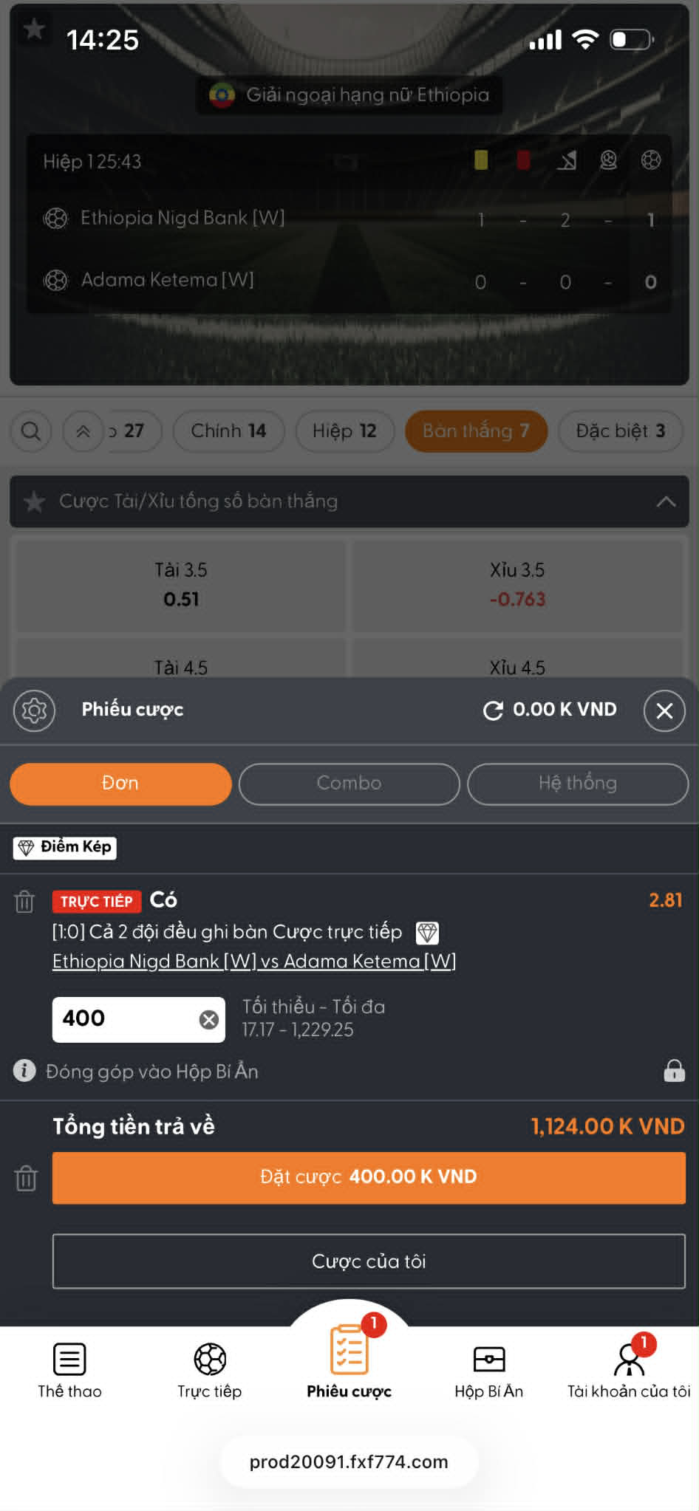Close the Phiếu cược bet slip panel
Screen dimensions: 699x1511
click(x=664, y=710)
